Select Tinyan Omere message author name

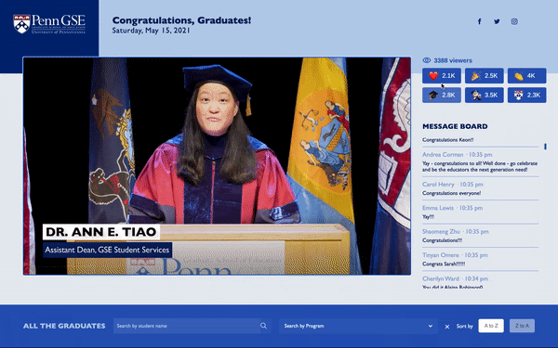(x=441, y=255)
